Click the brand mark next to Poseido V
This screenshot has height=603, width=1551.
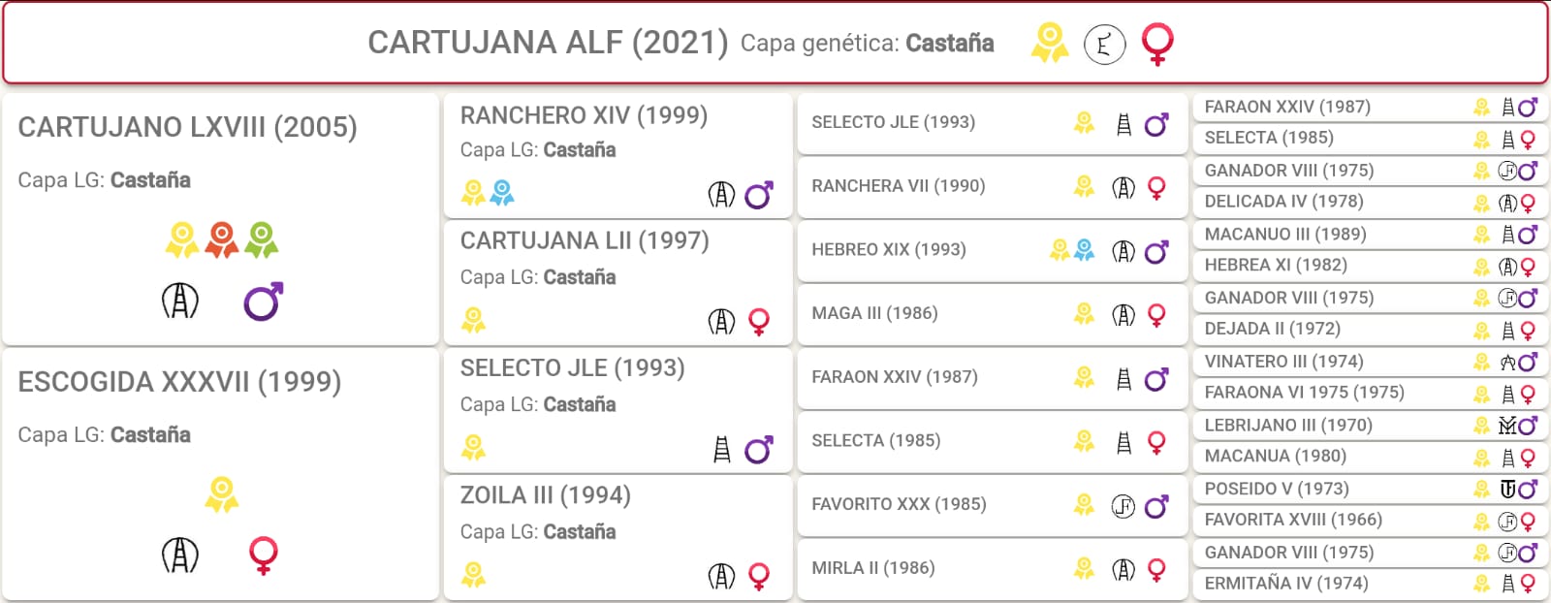pyautogui.click(x=1507, y=489)
